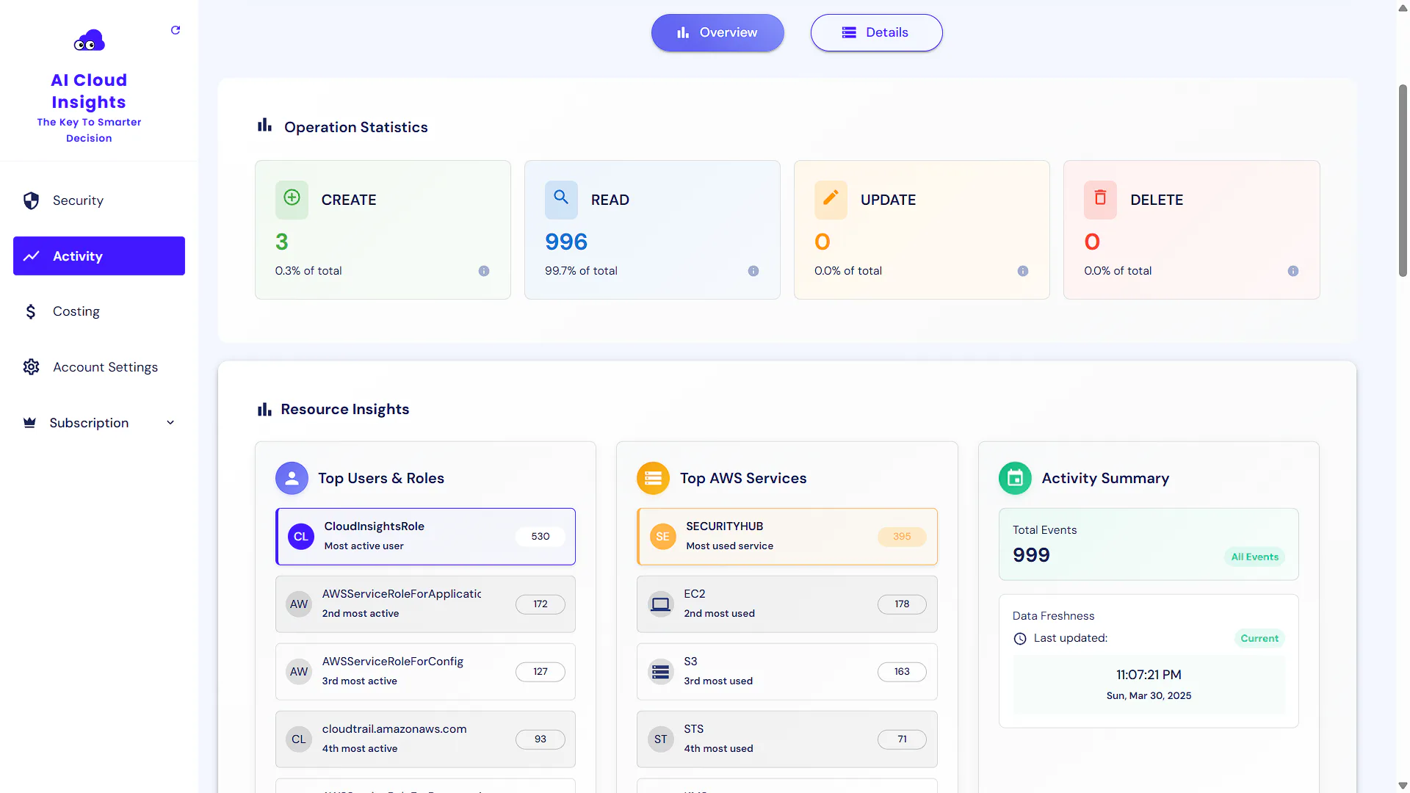Click the Top Users & Roles person icon
Screen dimensions: 1410x793
292,478
